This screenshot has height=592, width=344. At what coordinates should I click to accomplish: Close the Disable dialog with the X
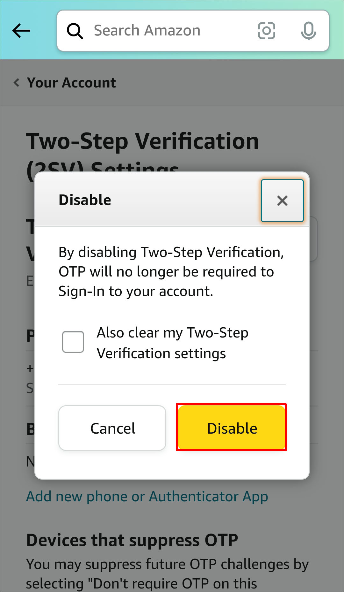tap(282, 201)
